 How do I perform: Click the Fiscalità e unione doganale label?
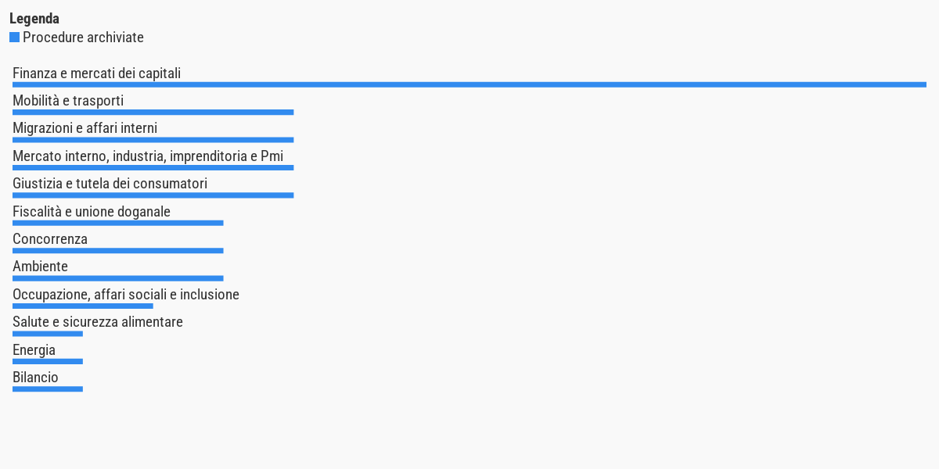point(92,212)
